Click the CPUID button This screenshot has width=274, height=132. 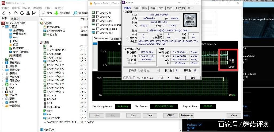pos(170,115)
